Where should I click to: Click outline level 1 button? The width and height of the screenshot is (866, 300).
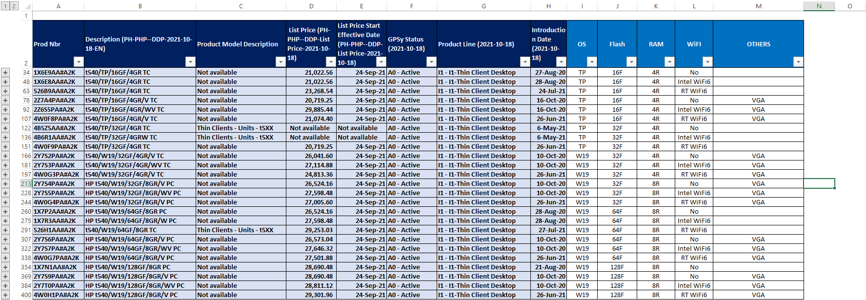tap(5, 6)
